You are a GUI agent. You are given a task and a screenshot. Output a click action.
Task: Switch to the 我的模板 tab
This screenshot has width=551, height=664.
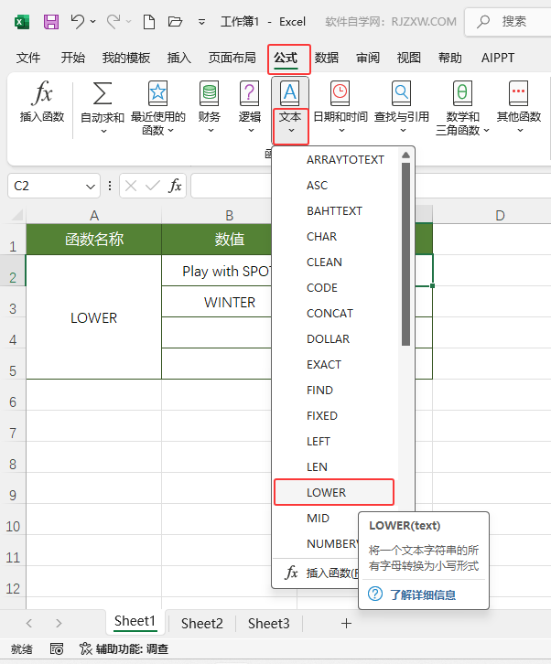pyautogui.click(x=126, y=58)
